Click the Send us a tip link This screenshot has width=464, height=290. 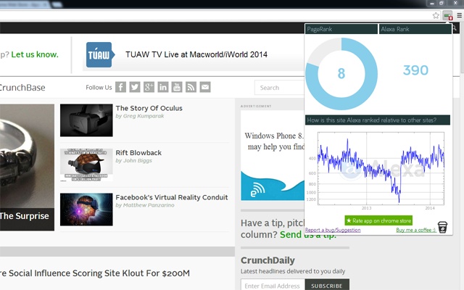[x=308, y=234]
